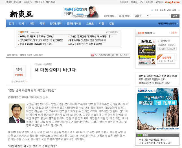Viewport: 182px width, 148px height.
Task: Open the ON세상 top link
Action: pyautogui.click(x=134, y=2)
